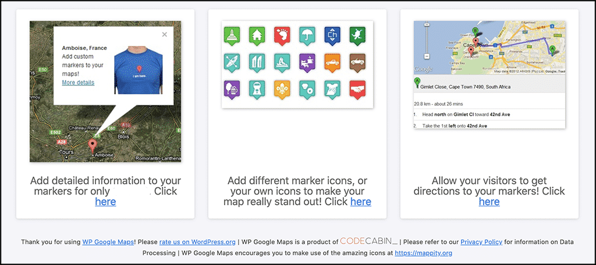Click green A pin beside Gimlet Close address
This screenshot has width=596, height=265.
coord(417,83)
